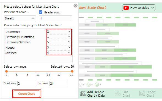Expand the How-to video chevron
Viewport: 162px width, 101px height.
pyautogui.click(x=153, y=8)
